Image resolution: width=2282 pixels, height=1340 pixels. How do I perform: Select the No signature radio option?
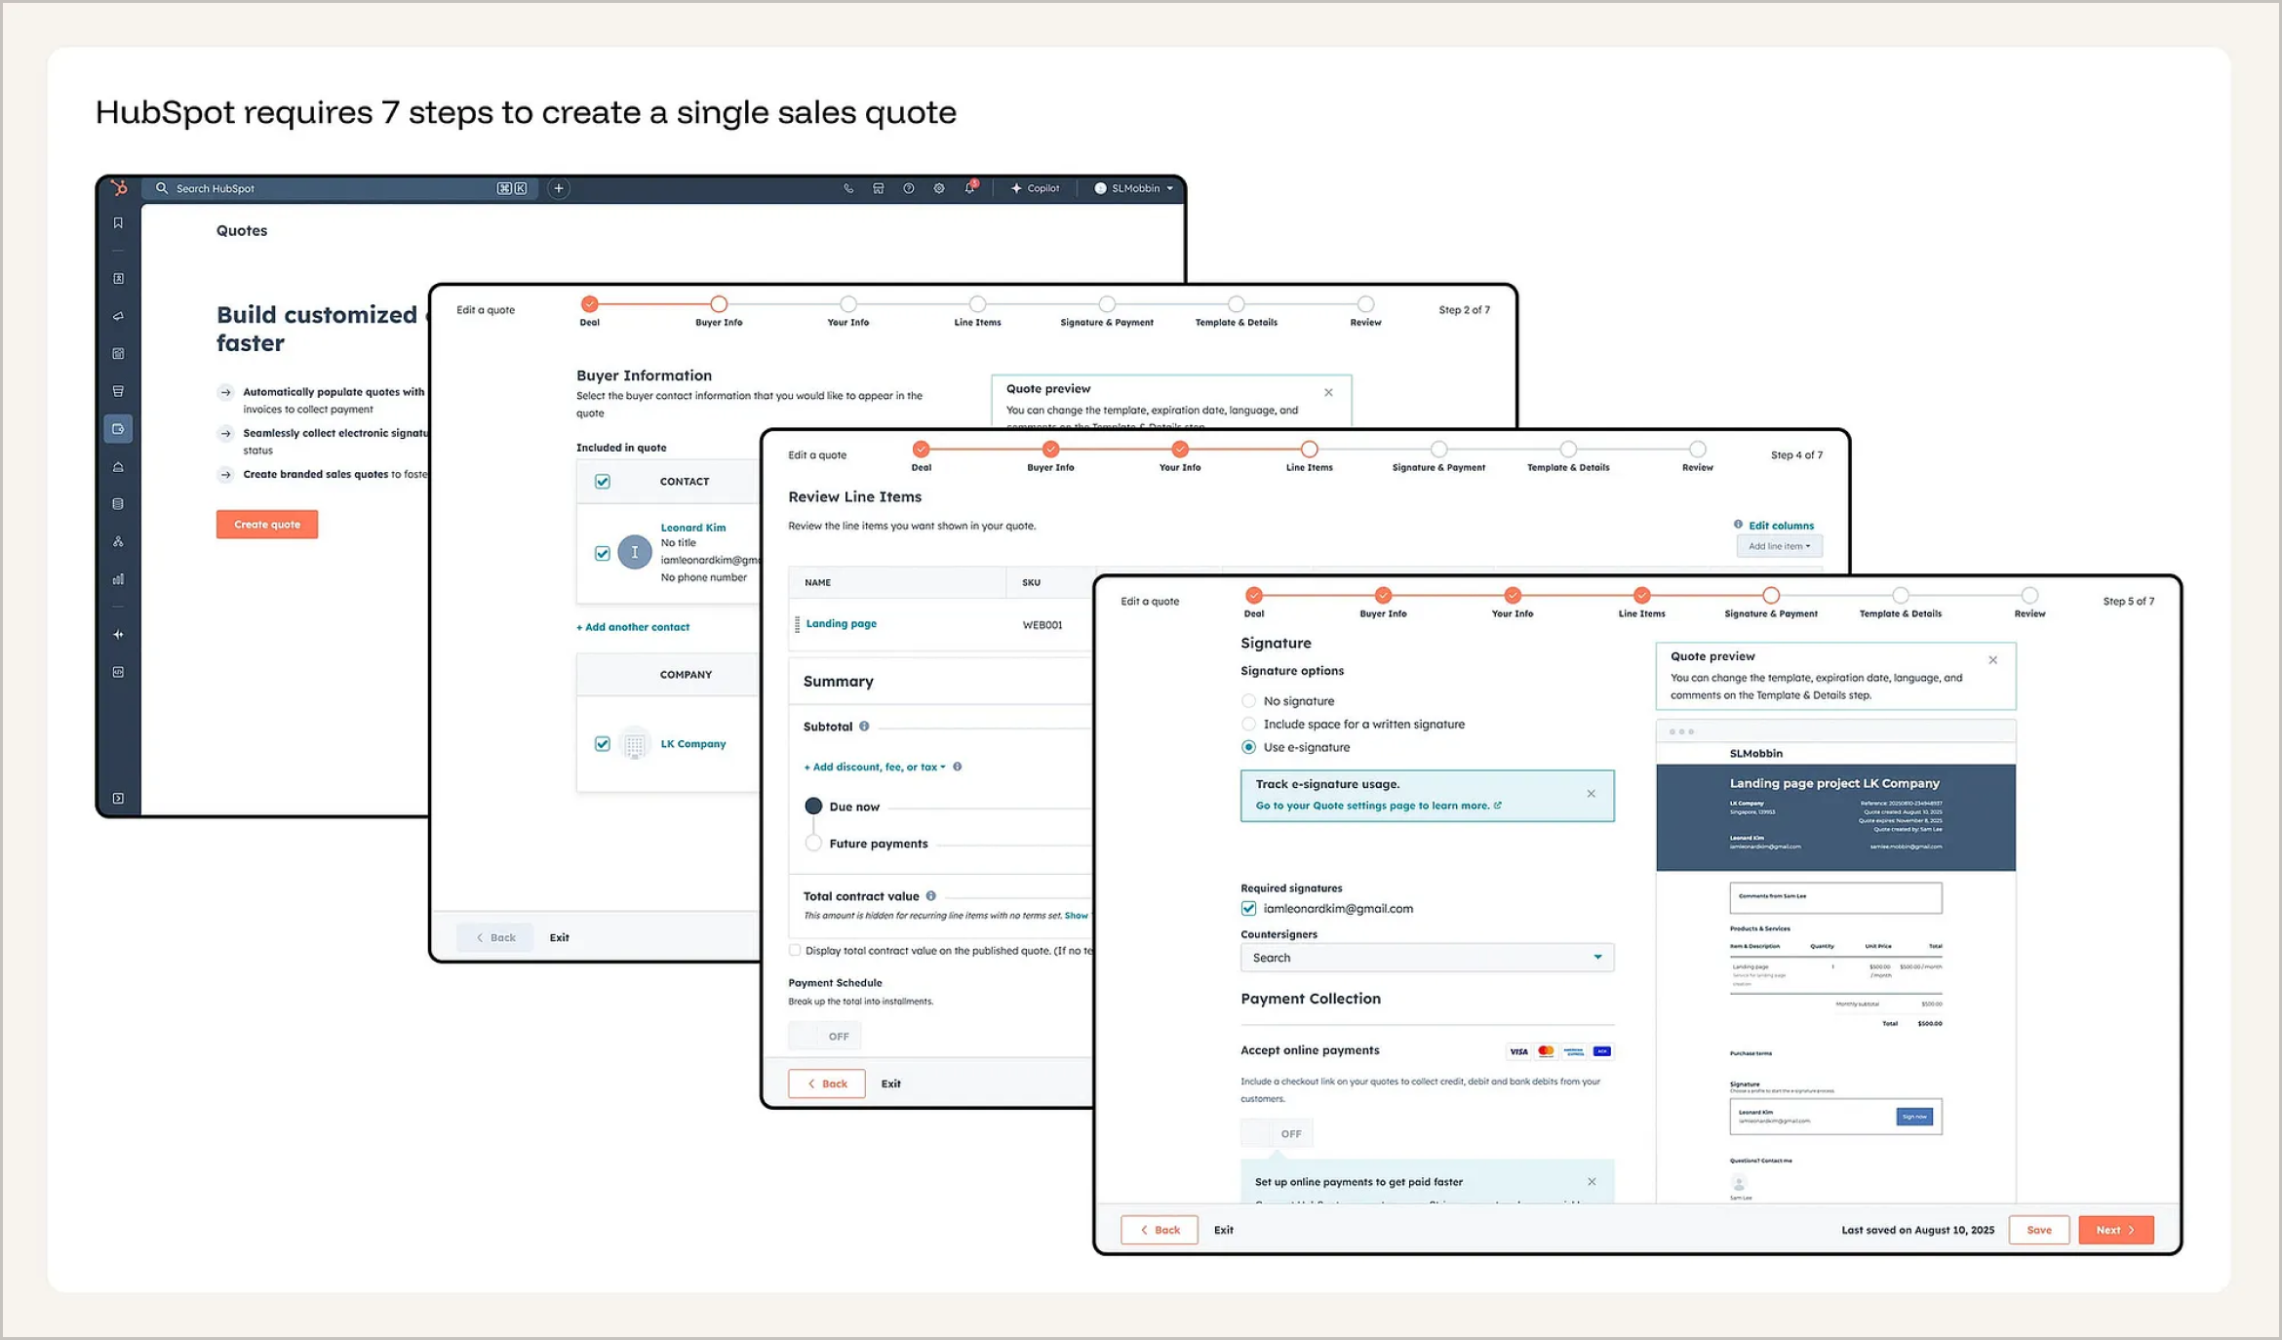pyautogui.click(x=1248, y=700)
